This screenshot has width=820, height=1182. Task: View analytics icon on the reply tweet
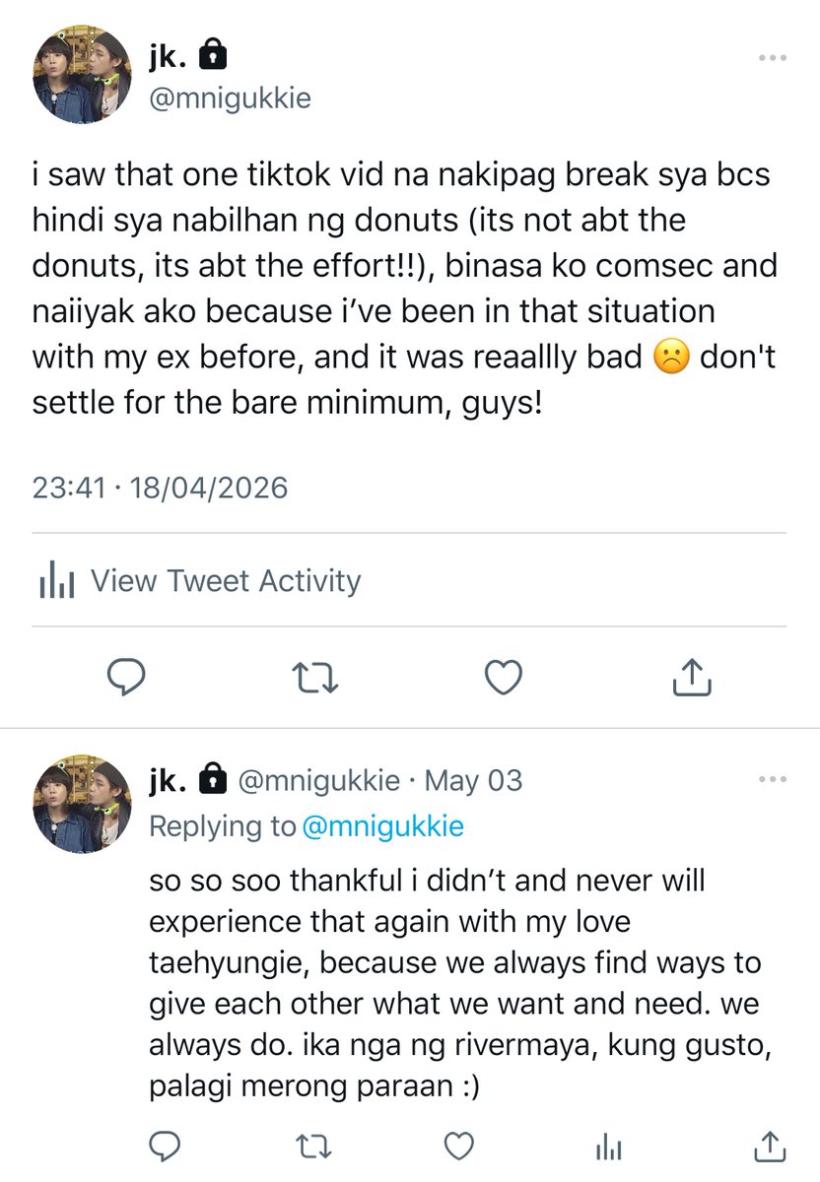(610, 1147)
